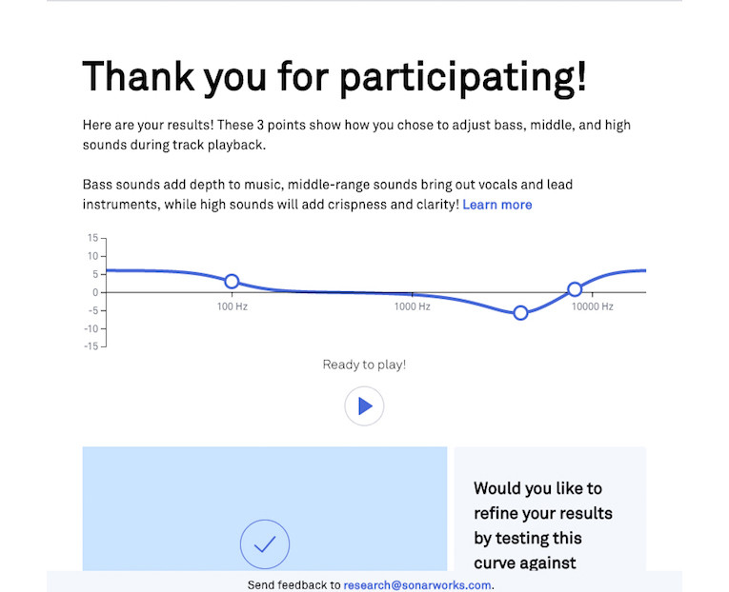Viewport: 729px width, 592px height.
Task: Click the 0 label on the dB axis
Action: point(95,292)
